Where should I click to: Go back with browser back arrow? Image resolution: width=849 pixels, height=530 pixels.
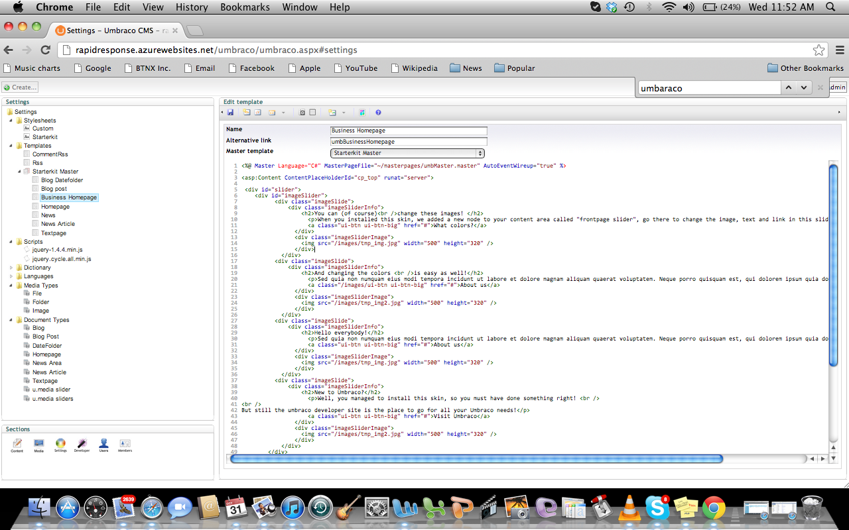(9, 50)
